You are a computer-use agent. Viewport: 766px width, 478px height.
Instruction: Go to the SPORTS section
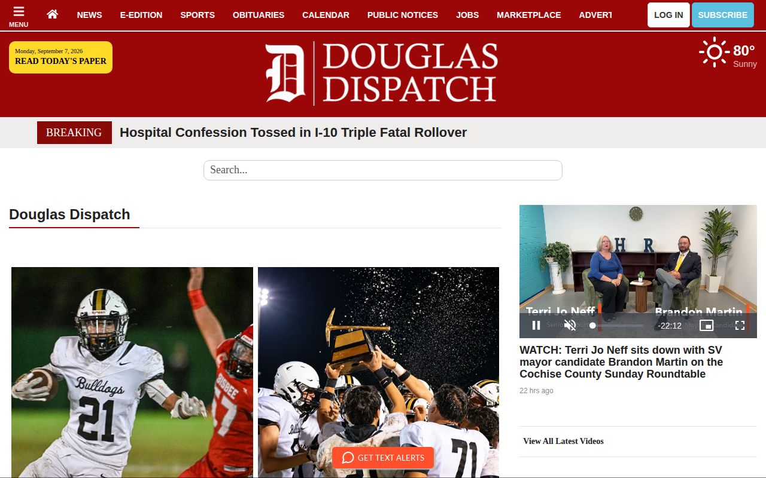click(x=197, y=15)
